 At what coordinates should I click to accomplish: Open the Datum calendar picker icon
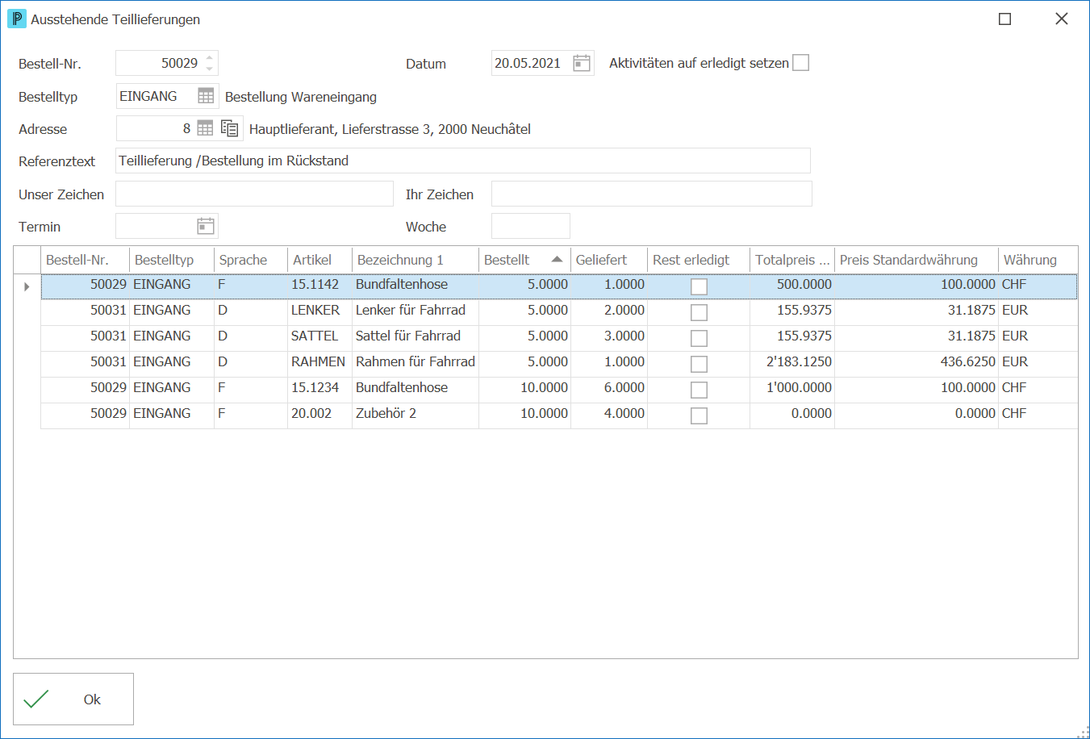(x=582, y=63)
